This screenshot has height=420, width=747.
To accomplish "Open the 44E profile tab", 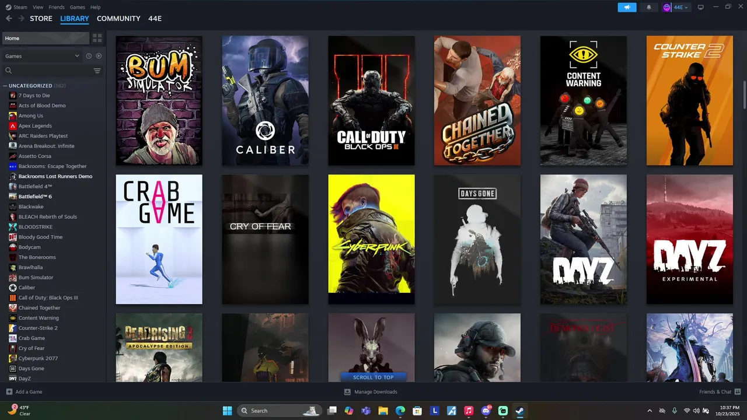I will tap(155, 19).
